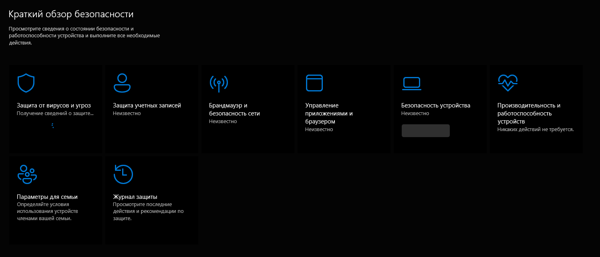Click "Никаких действий не требуется." status text

[x=536, y=130]
